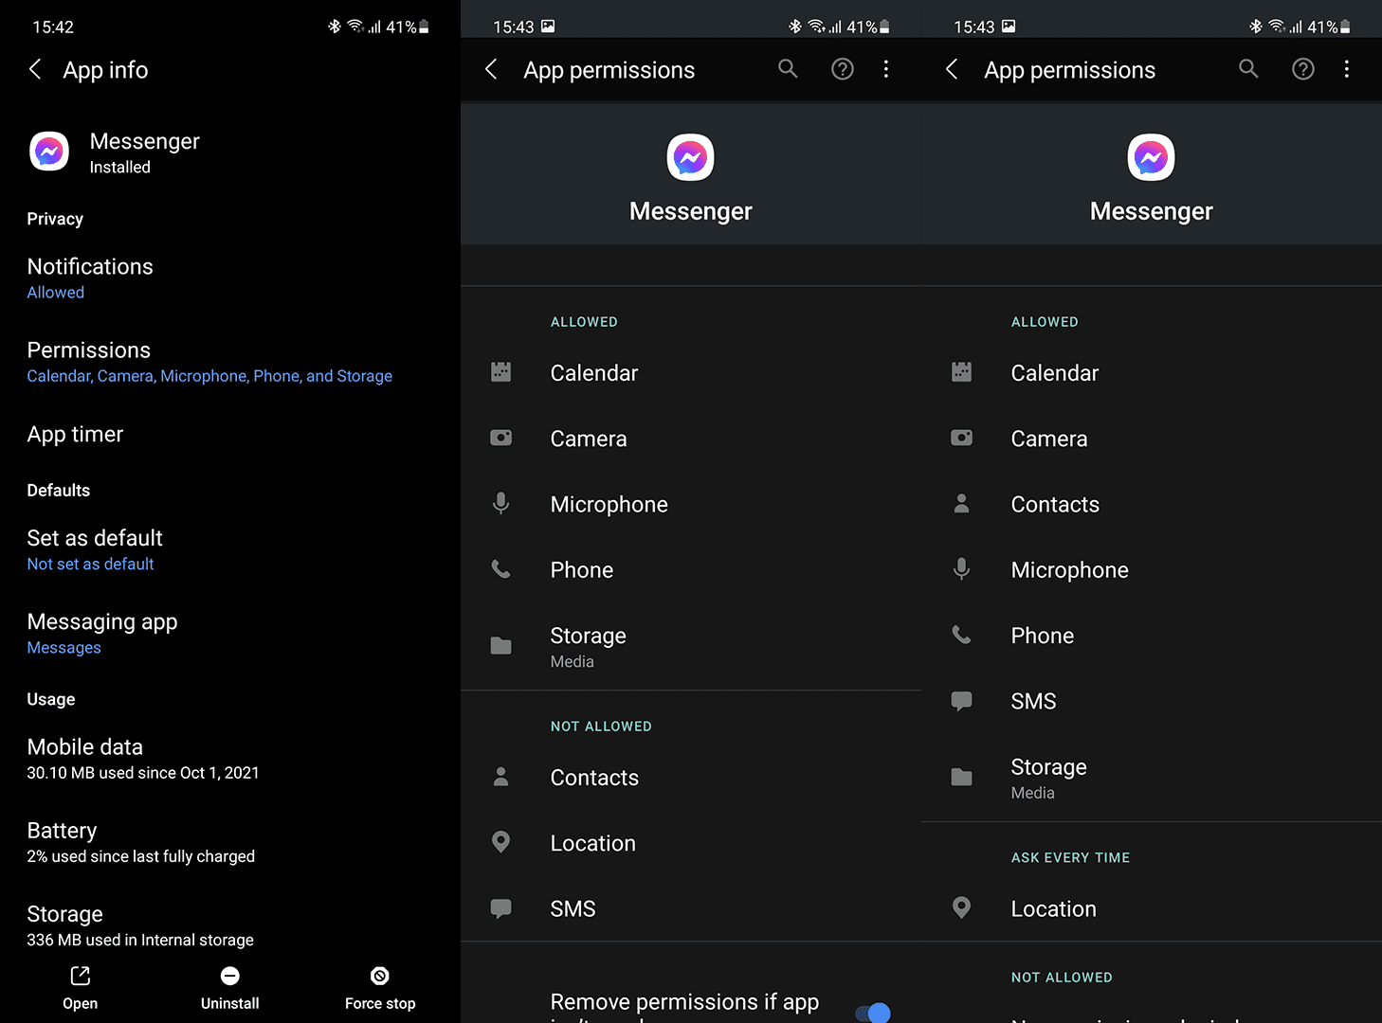1382x1023 pixels.
Task: Open Mobile data usage details
Action: (230, 759)
